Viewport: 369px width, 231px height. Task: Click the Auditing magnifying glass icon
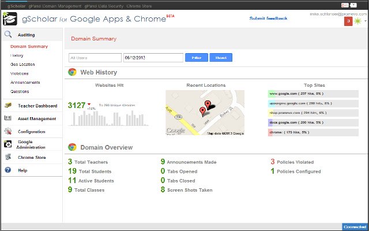coord(8,35)
